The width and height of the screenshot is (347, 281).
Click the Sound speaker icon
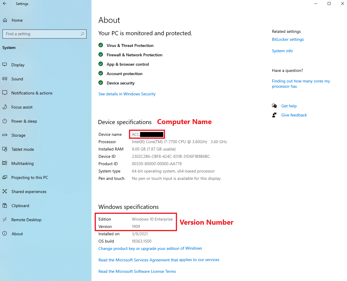point(5,79)
